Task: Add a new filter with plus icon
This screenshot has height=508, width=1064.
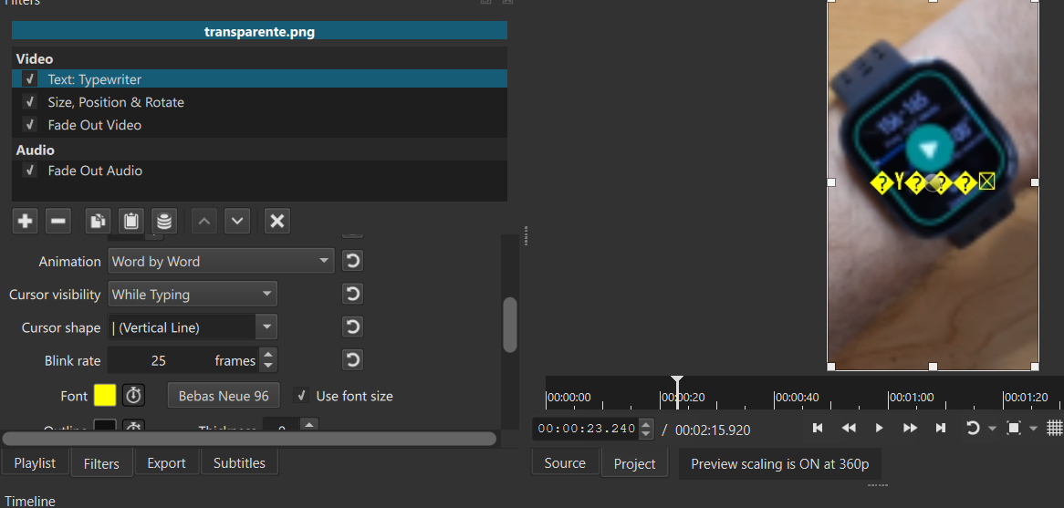Action: click(x=26, y=221)
